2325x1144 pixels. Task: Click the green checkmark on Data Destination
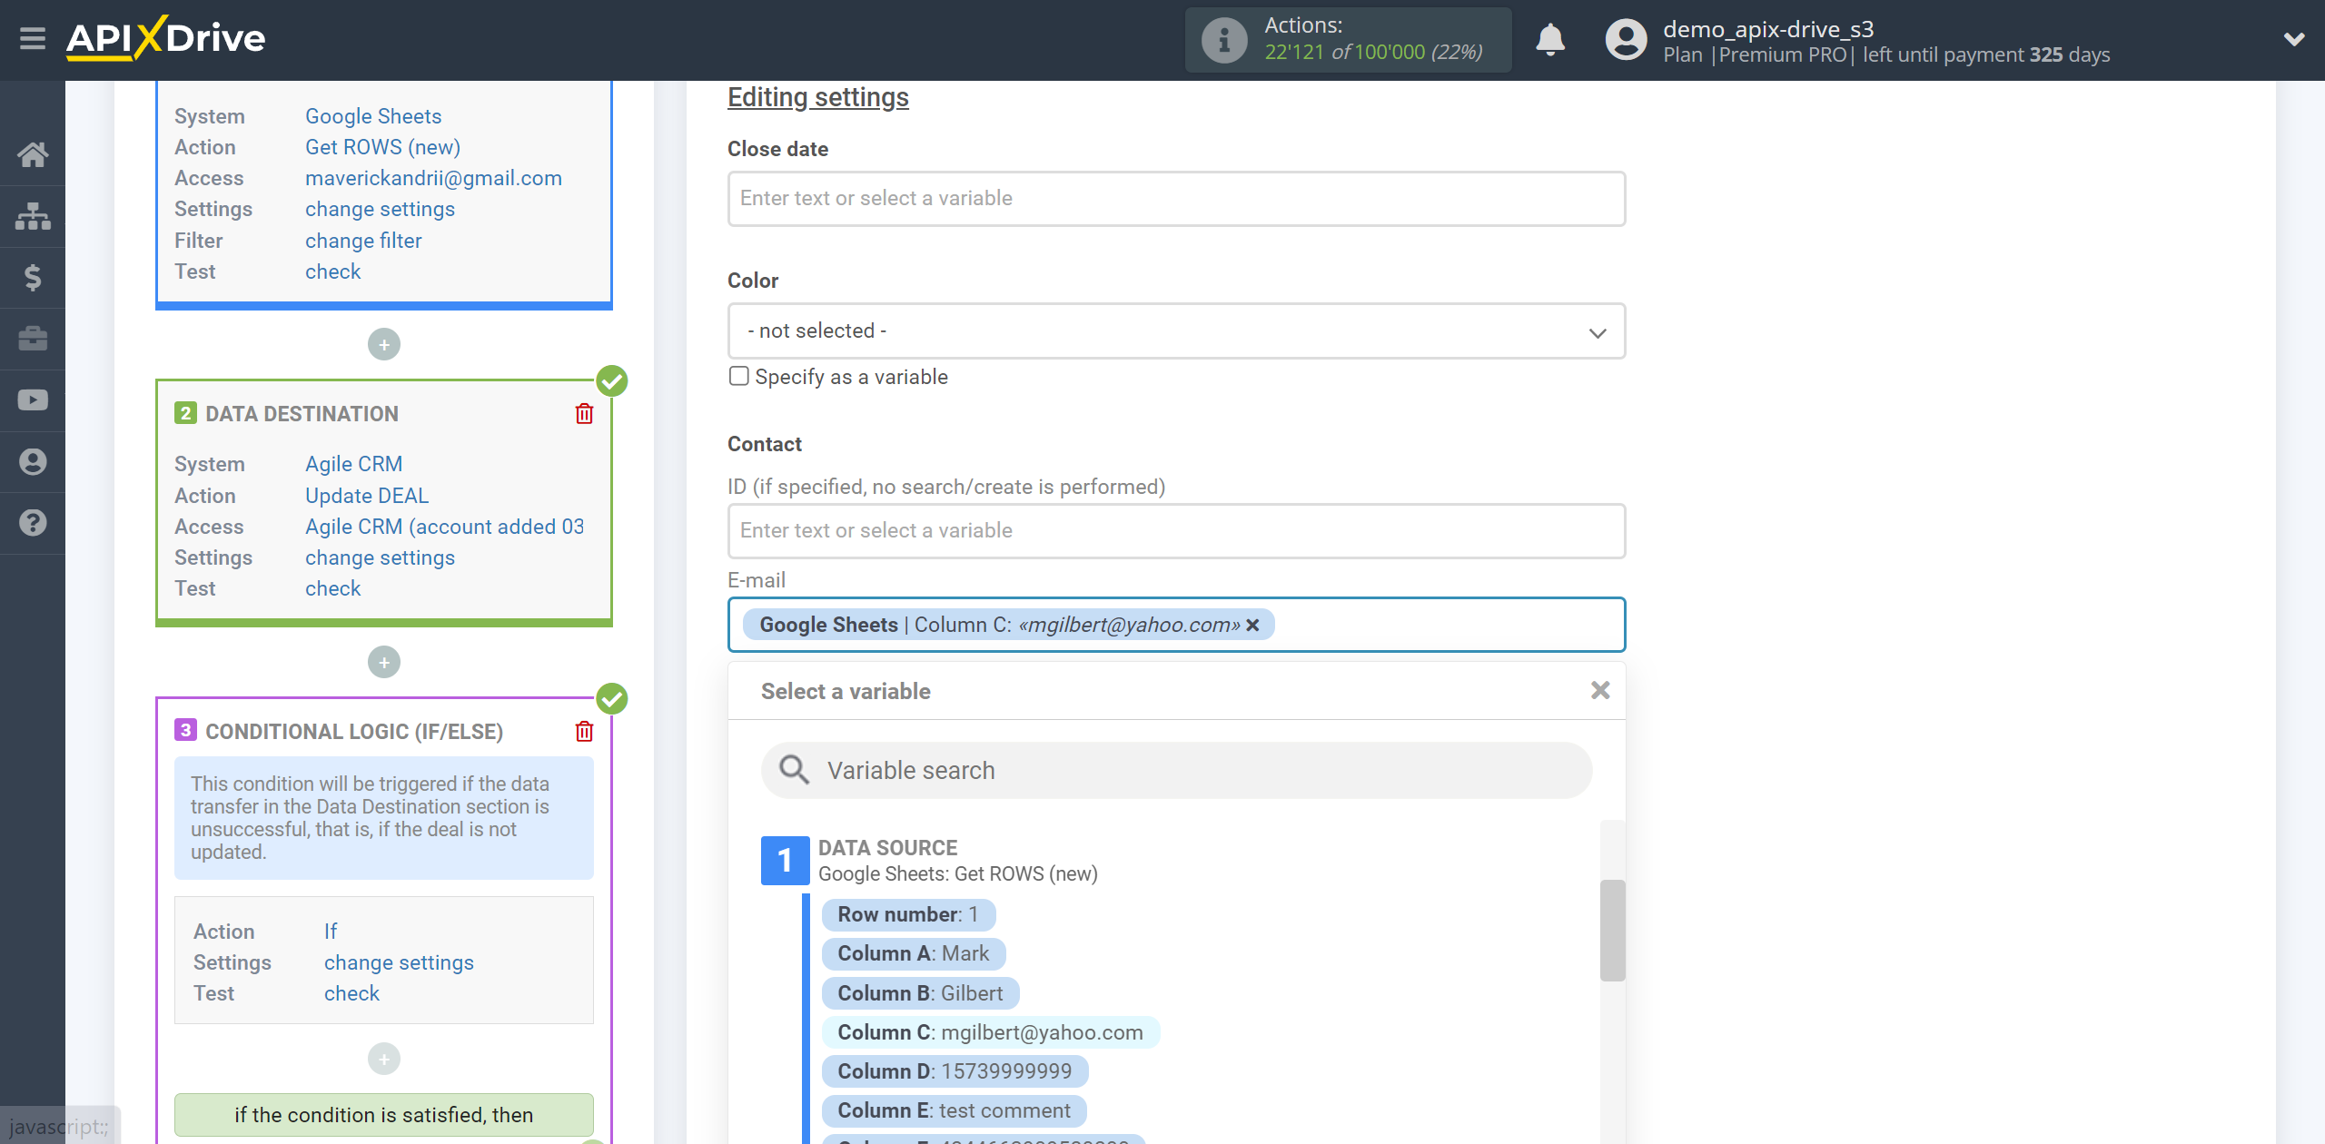612,381
